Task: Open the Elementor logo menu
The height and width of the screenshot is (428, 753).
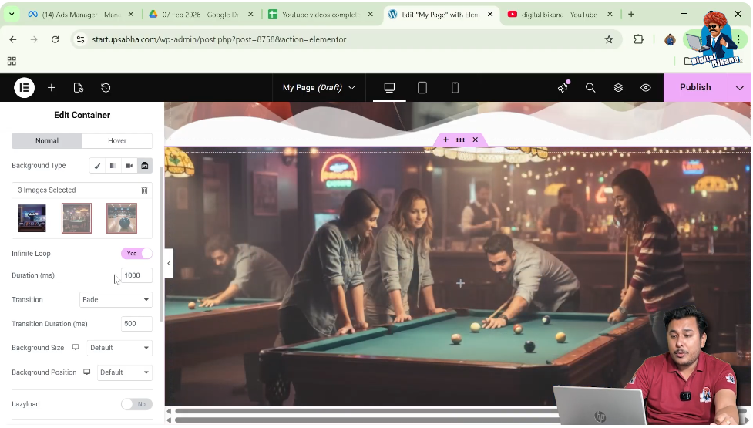Action: tap(24, 88)
